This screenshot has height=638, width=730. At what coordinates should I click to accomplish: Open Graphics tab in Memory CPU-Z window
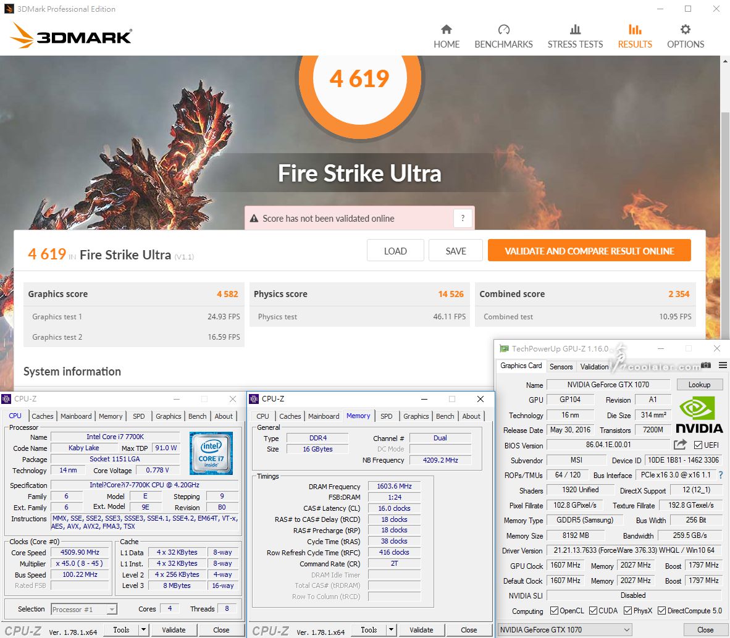point(416,416)
